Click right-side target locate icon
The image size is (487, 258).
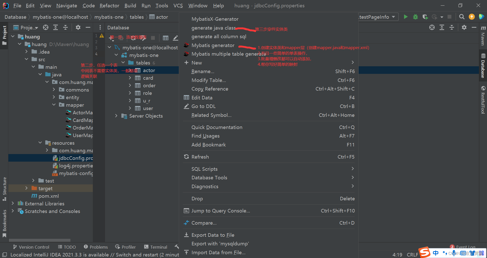[x=432, y=28]
